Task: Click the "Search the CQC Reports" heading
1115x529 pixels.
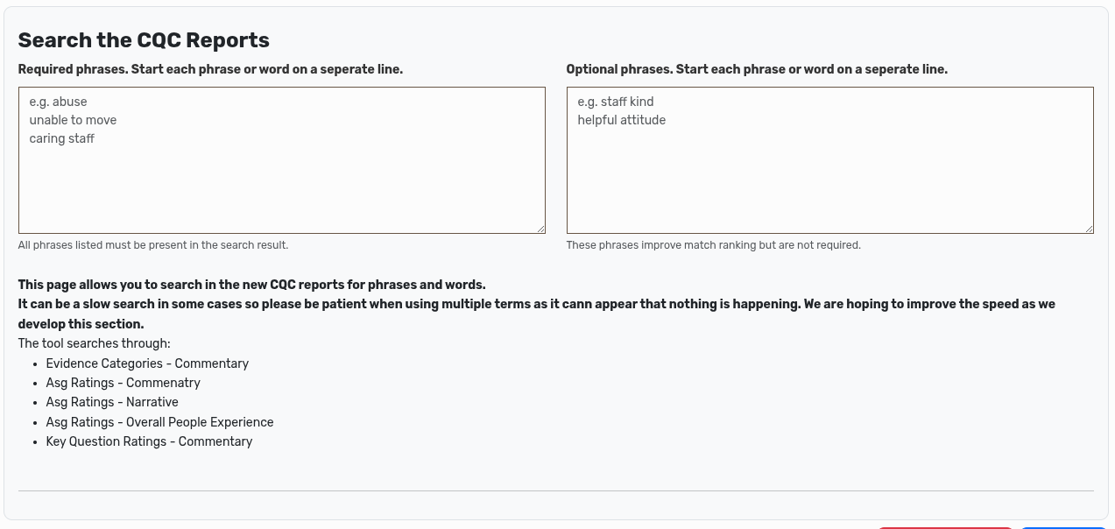Action: coord(144,40)
